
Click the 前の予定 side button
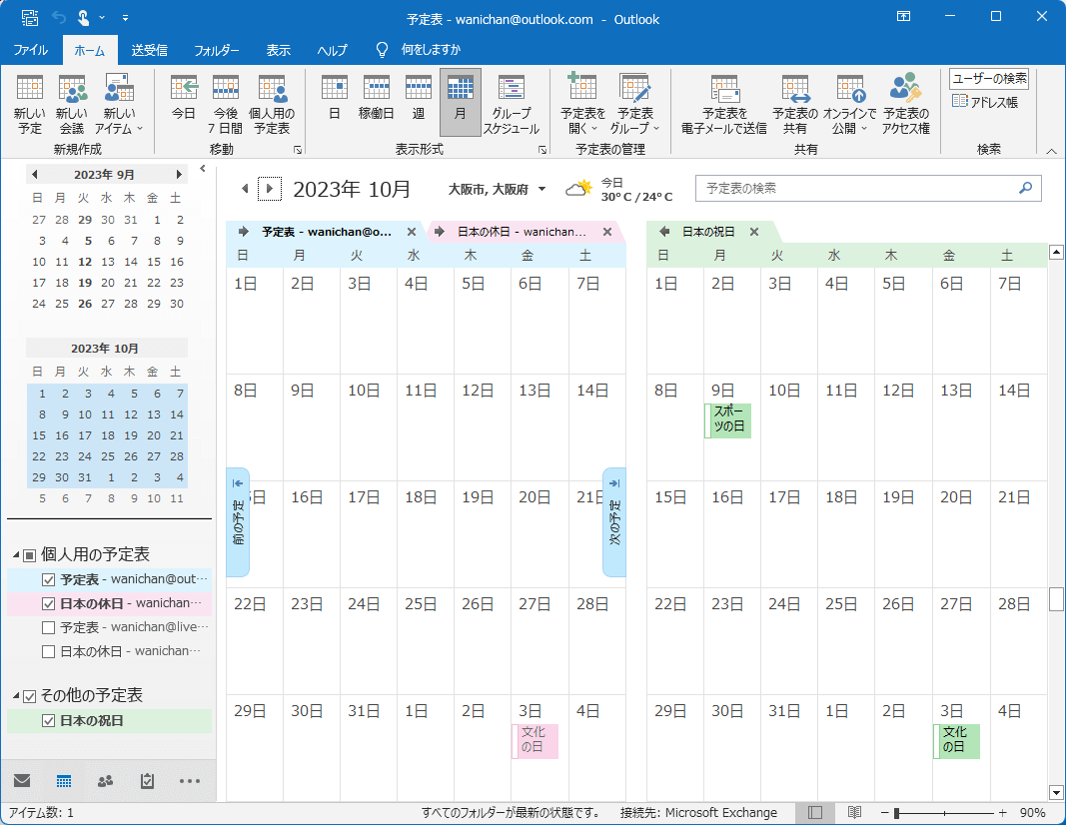click(x=238, y=522)
